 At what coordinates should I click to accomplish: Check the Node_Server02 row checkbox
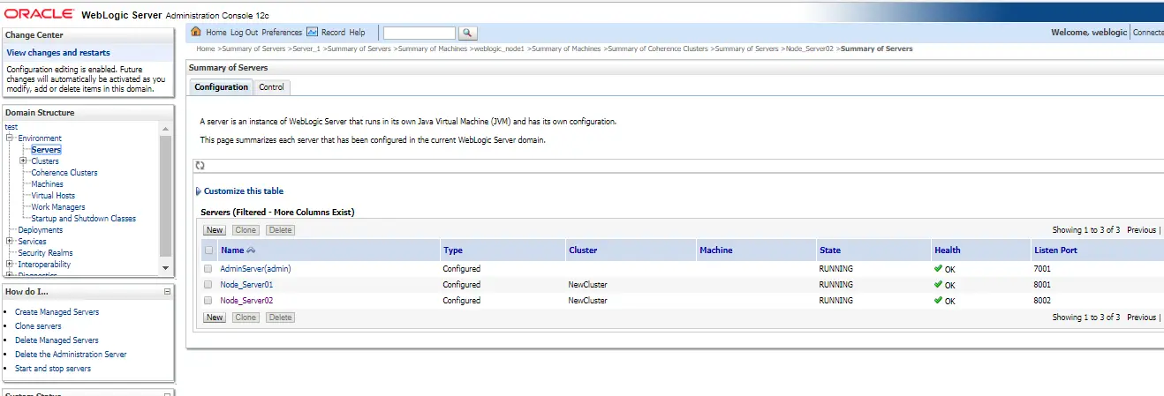click(x=208, y=301)
